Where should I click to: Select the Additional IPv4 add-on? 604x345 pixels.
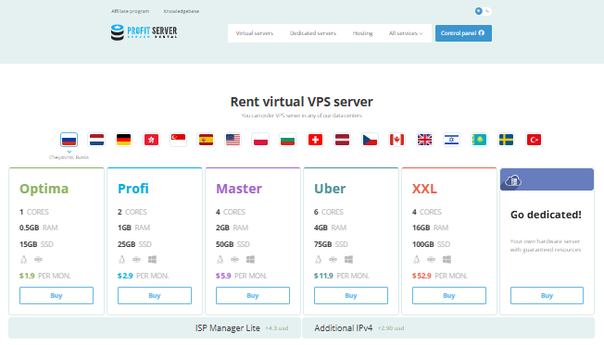(x=448, y=328)
